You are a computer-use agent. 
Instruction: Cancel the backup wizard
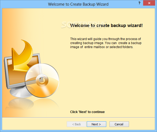[119, 124]
